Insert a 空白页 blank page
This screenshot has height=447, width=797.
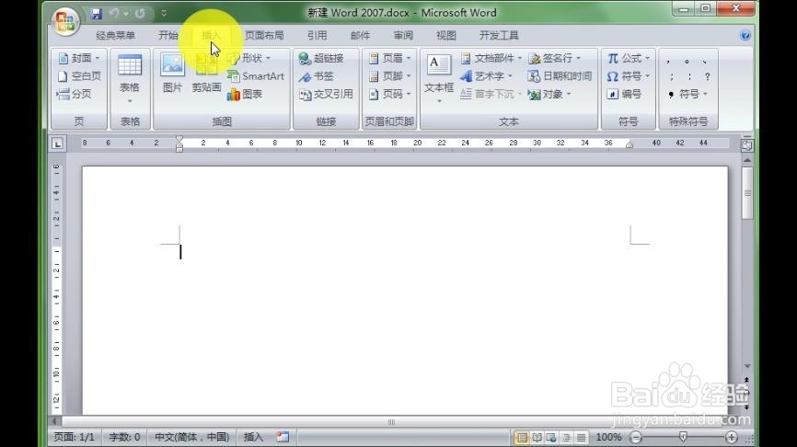[x=79, y=76]
